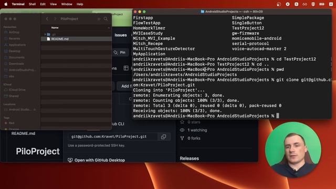This screenshot has height=189, width=336.
Task: Click the terminal prompt cursor
Action: tap(278, 115)
